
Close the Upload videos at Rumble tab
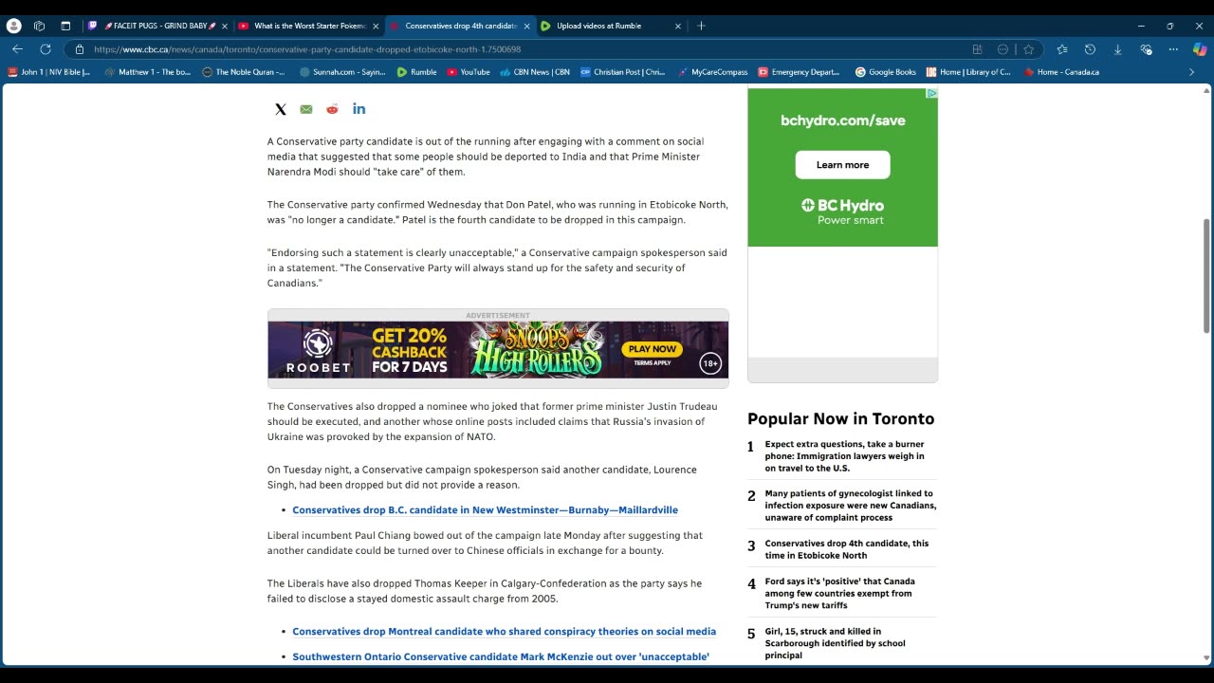[x=677, y=26]
